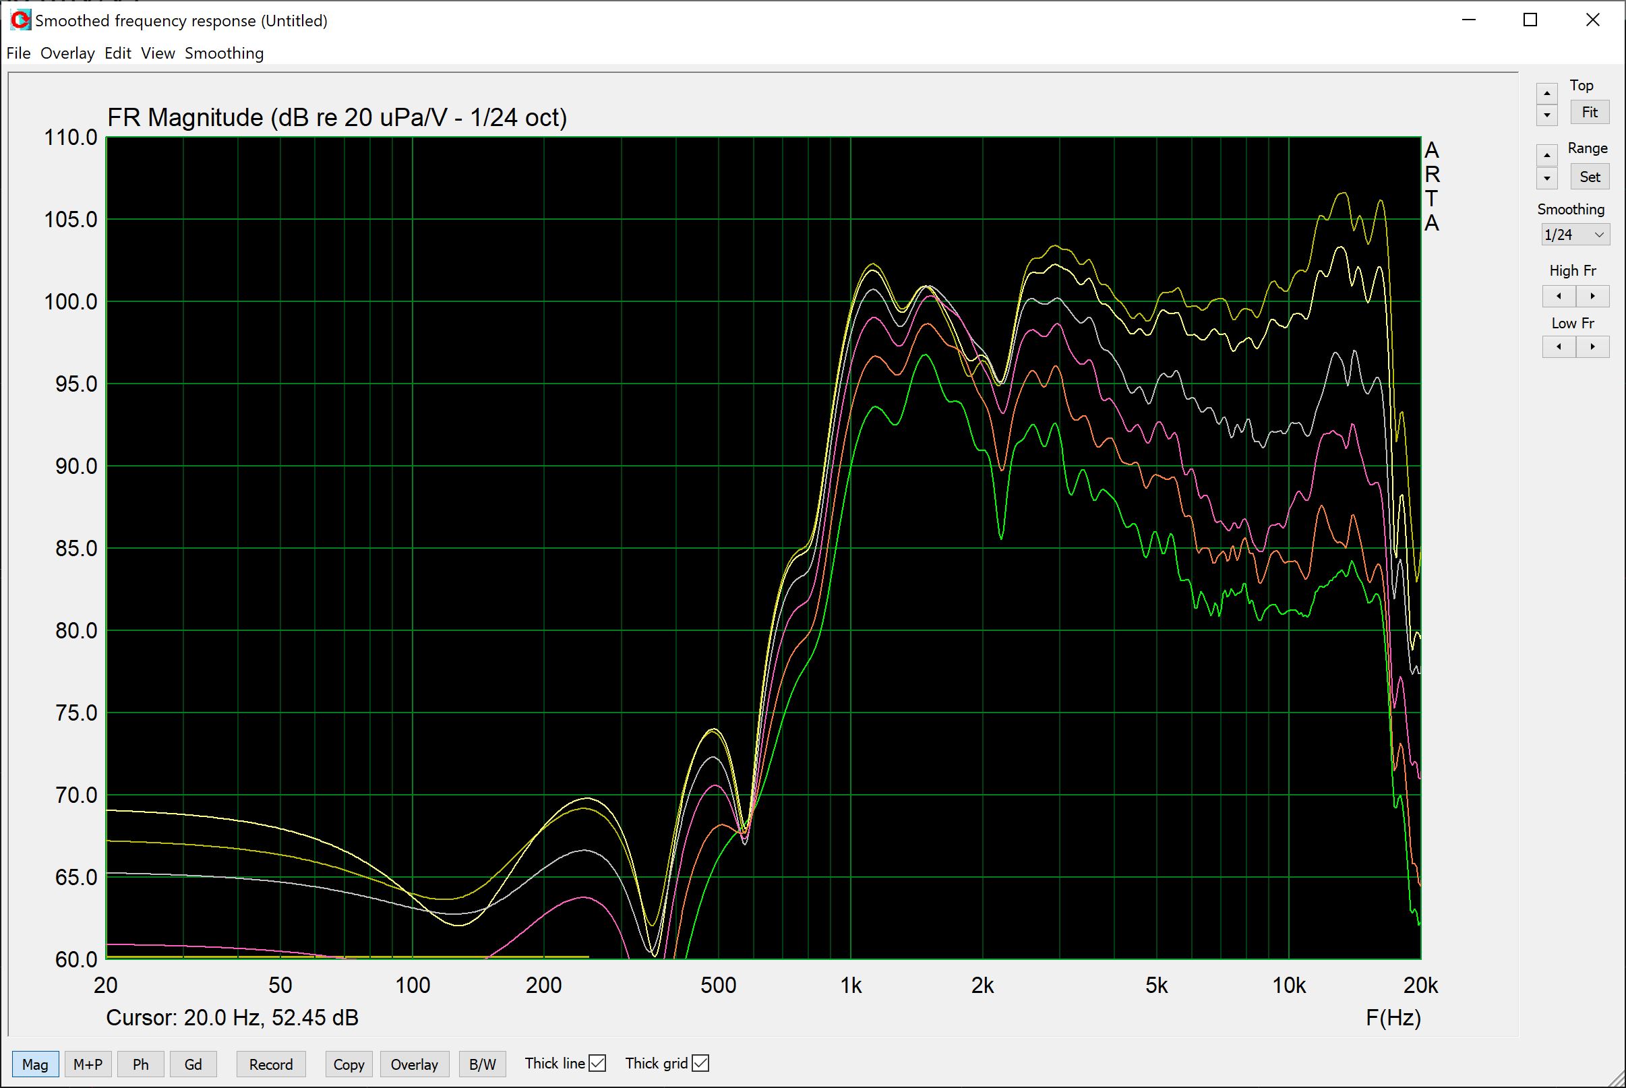Toggle the Thick grid checkbox
Image resolution: width=1626 pixels, height=1088 pixels.
click(x=700, y=1063)
